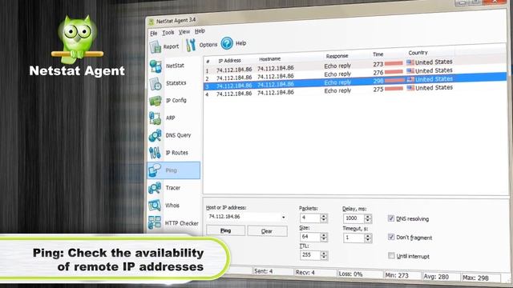Open the Report toolbar icon
Image resolution: width=513 pixels, height=288 pixels.
(x=156, y=46)
